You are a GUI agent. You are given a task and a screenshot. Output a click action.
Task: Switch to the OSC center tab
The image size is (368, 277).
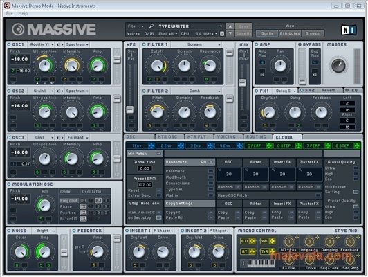[139, 137]
